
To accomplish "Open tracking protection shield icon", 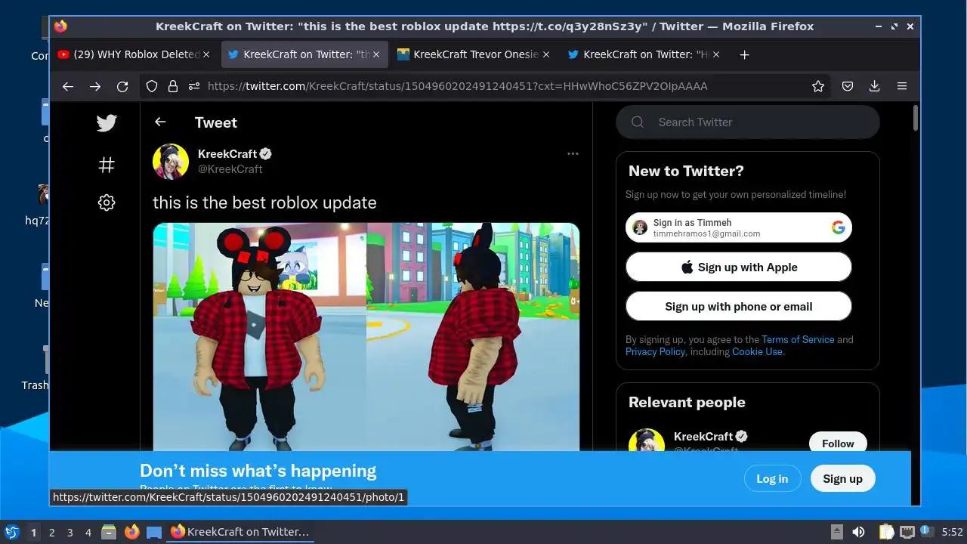I will (152, 86).
